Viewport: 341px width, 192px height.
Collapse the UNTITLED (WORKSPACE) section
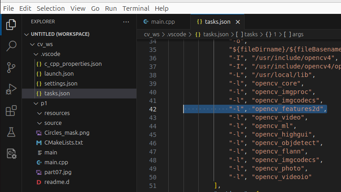click(27, 34)
